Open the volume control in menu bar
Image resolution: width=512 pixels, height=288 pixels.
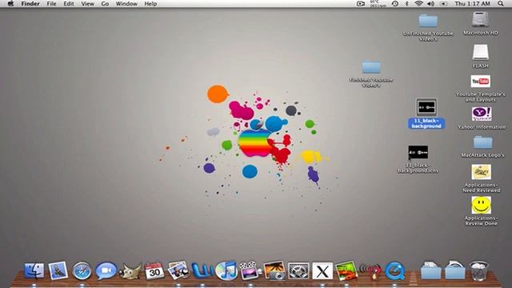click(431, 3)
